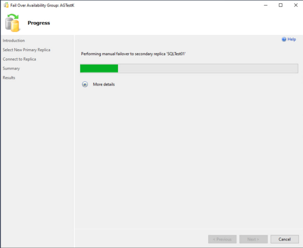The image size is (303, 248).
Task: Select Introduction in the wizard steps
Action: coord(14,41)
